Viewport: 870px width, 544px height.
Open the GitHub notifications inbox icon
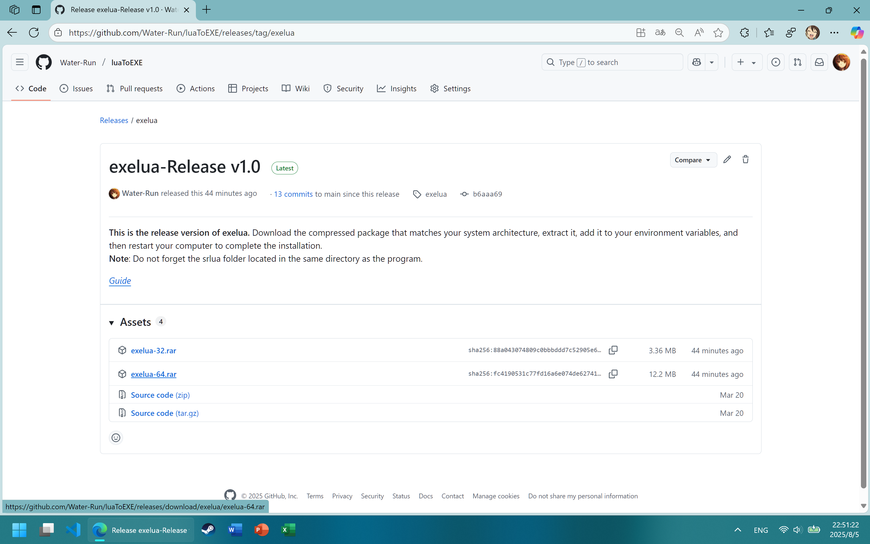coord(819,62)
